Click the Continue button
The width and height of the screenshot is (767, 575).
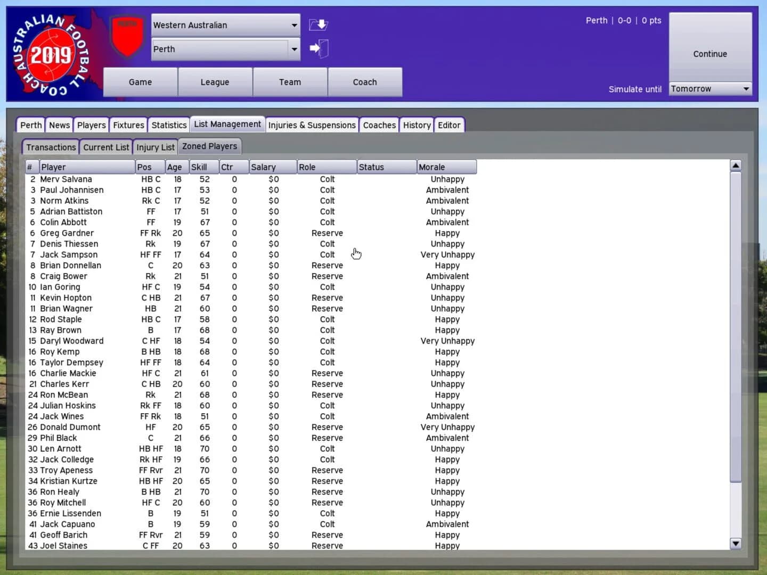click(709, 54)
